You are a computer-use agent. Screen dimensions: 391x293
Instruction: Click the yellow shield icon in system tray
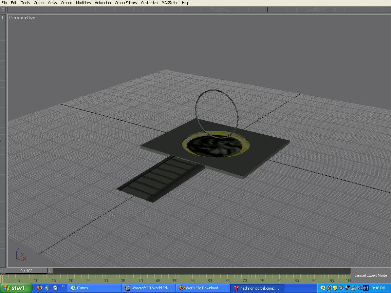click(x=335, y=288)
